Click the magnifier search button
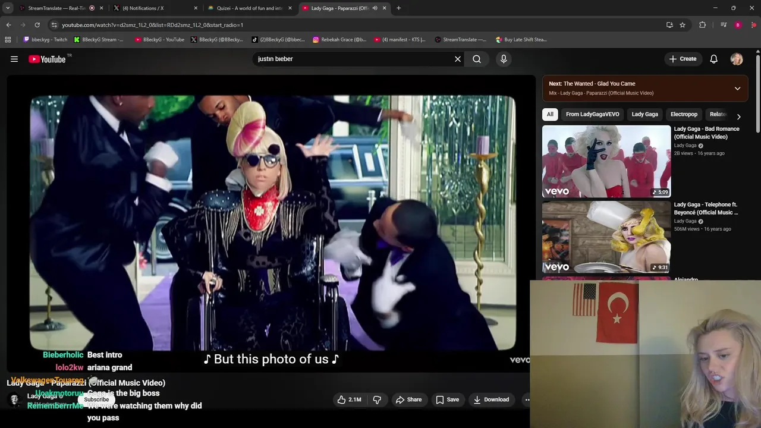761x428 pixels. [477, 59]
